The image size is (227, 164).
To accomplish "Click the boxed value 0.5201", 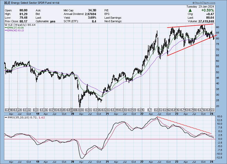I will coord(106,110).
